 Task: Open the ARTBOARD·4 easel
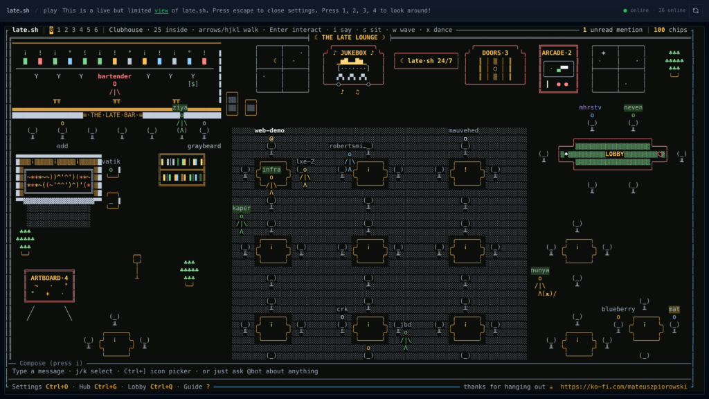(50, 286)
